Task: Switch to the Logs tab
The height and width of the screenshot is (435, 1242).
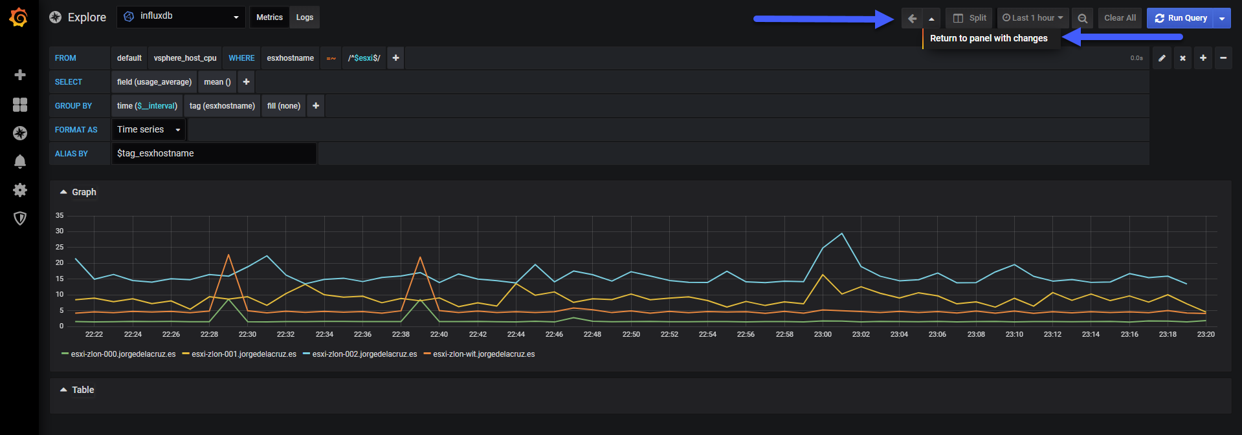Action: 305,17
